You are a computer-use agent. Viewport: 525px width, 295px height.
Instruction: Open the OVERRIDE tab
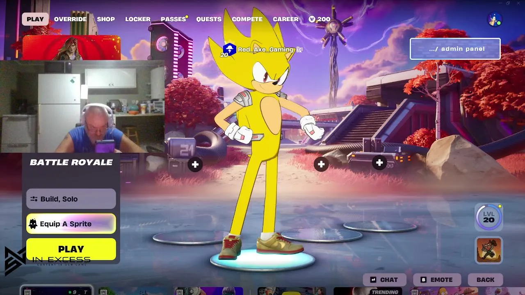[x=70, y=19]
